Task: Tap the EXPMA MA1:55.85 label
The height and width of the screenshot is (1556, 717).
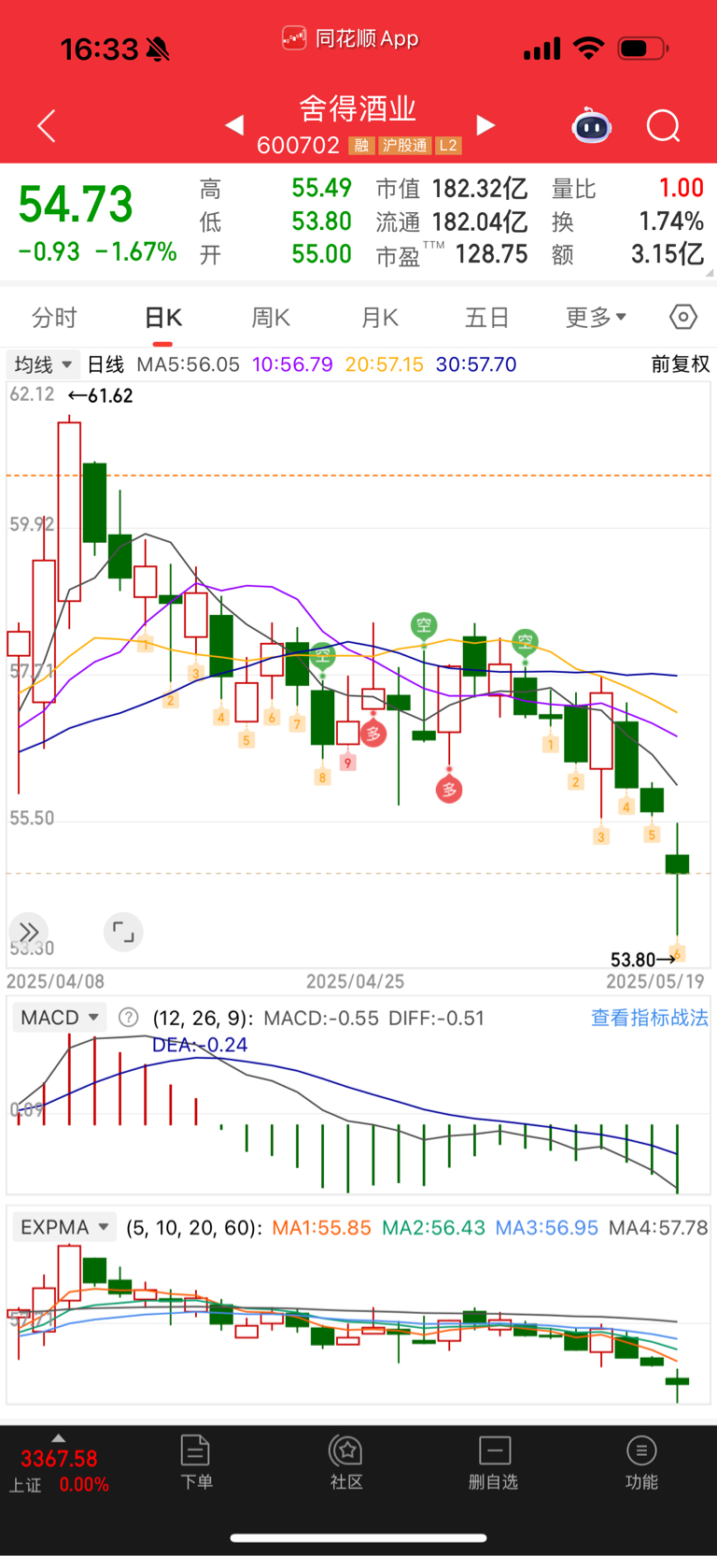Action: pos(321,1227)
